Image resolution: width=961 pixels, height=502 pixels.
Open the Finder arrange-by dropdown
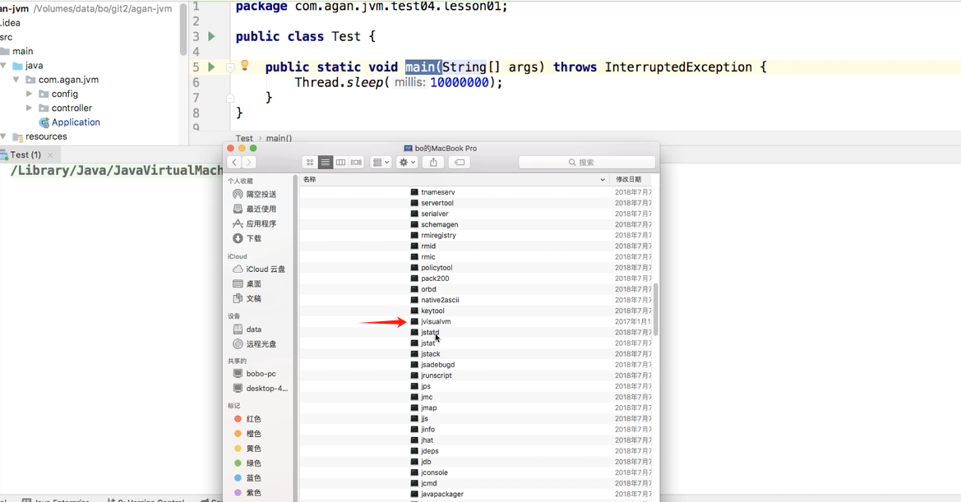[381, 162]
